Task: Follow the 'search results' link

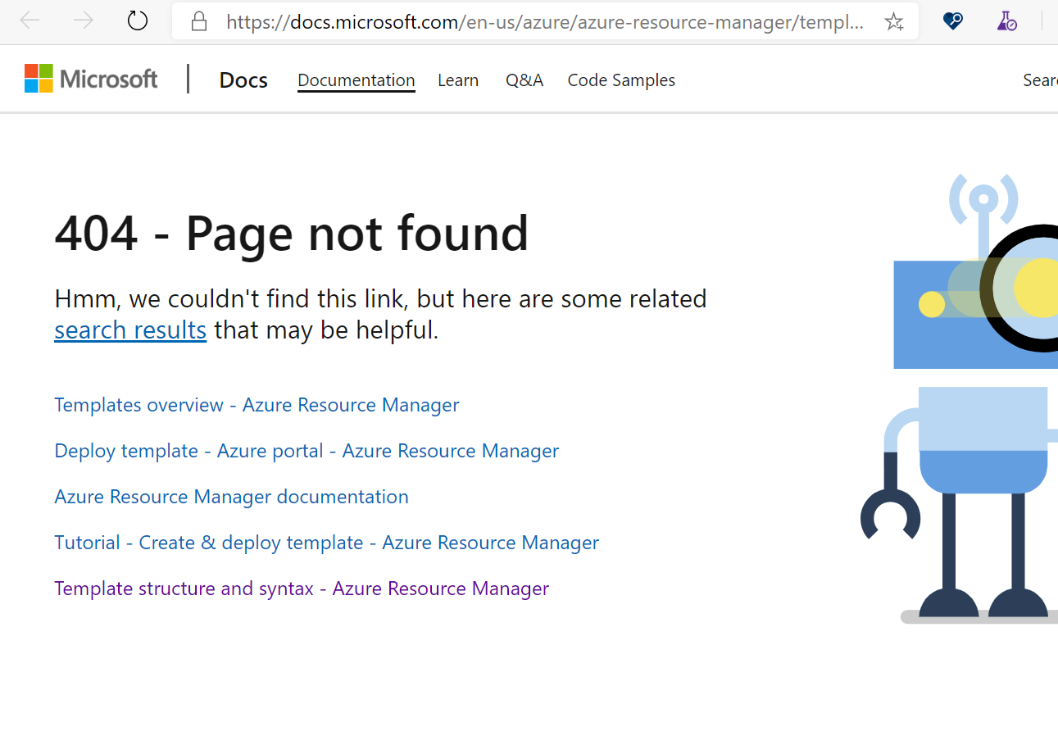Action: click(x=130, y=330)
